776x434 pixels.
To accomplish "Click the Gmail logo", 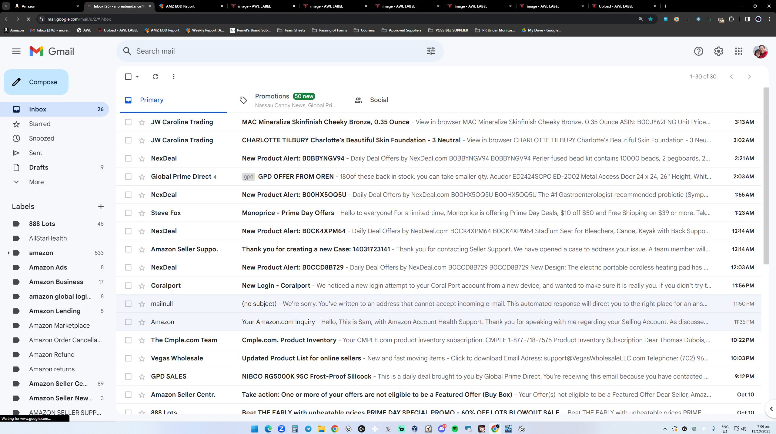I will (x=52, y=51).
